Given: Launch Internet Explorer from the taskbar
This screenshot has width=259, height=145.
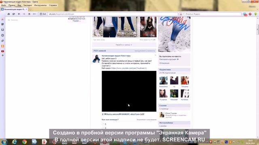Looking at the screenshot, I should [x=15, y=142].
